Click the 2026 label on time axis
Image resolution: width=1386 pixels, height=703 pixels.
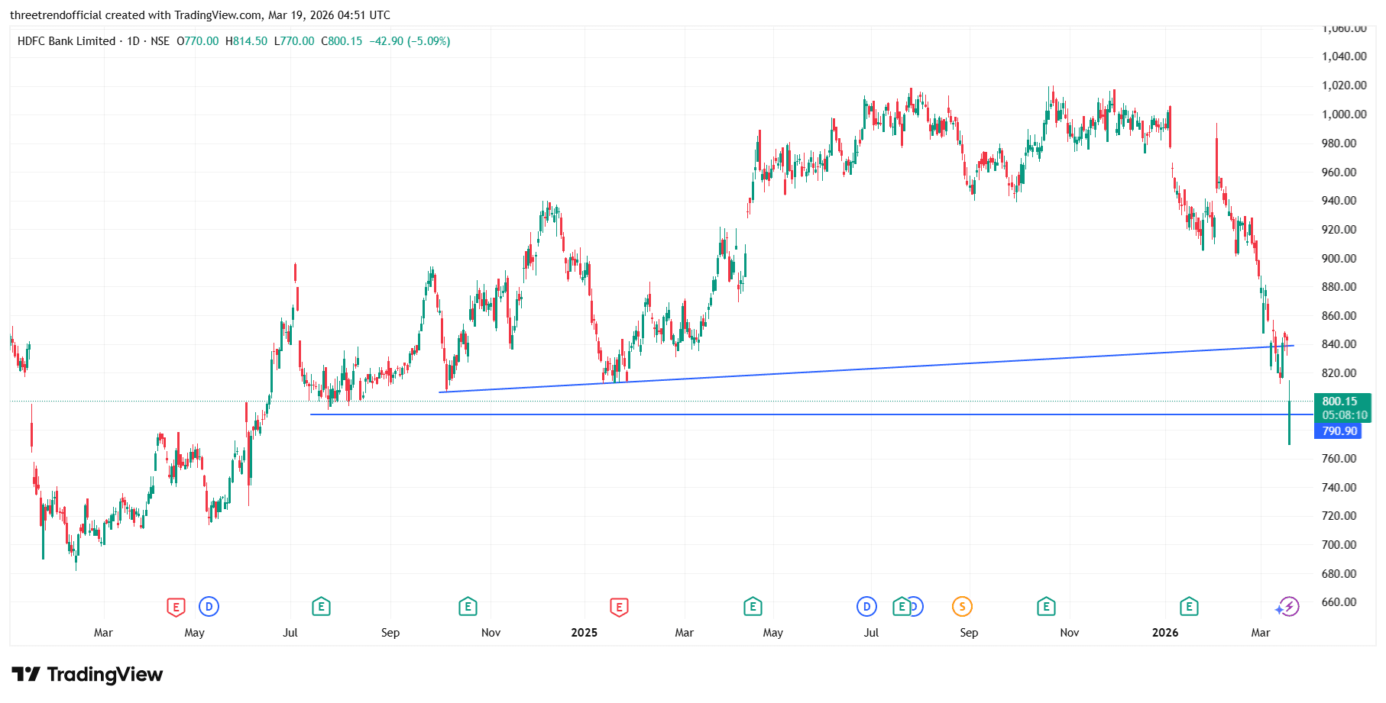pyautogui.click(x=1165, y=633)
